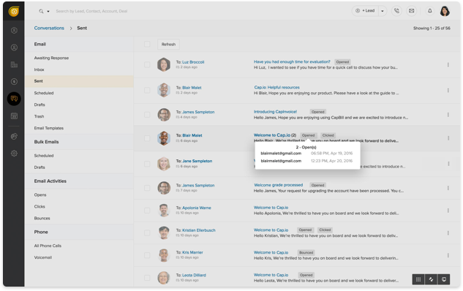Open the Trash folder
The height and width of the screenshot is (291, 463).
pos(39,116)
